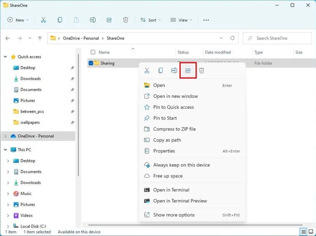Screen dimensions: 316x236
Task: Click OneDrive - Personal in the address breadcrumb
Action: (x=81, y=38)
